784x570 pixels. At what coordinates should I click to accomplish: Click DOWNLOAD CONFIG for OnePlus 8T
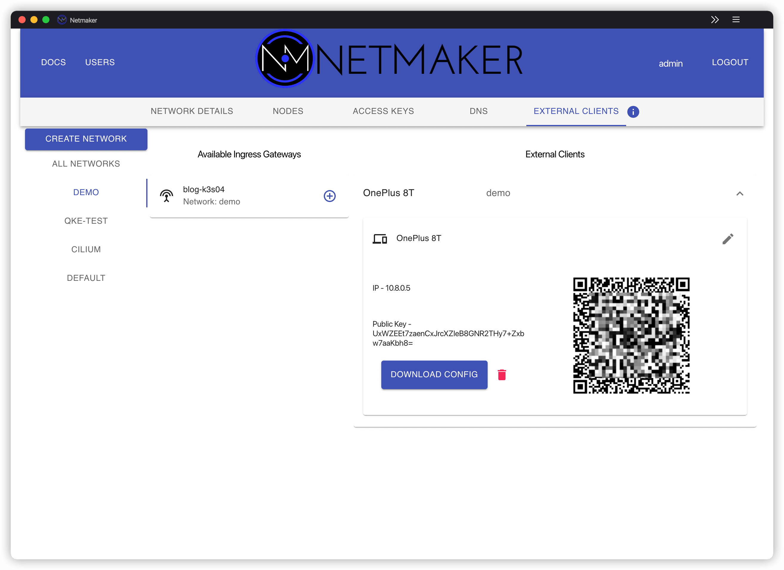point(434,375)
